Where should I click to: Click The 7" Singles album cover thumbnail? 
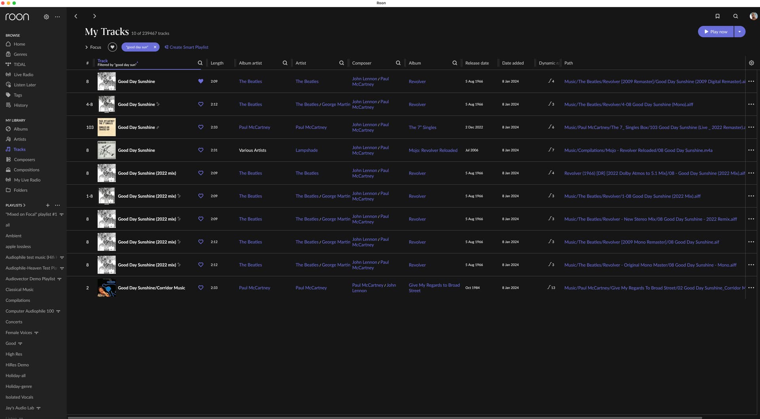[106, 127]
